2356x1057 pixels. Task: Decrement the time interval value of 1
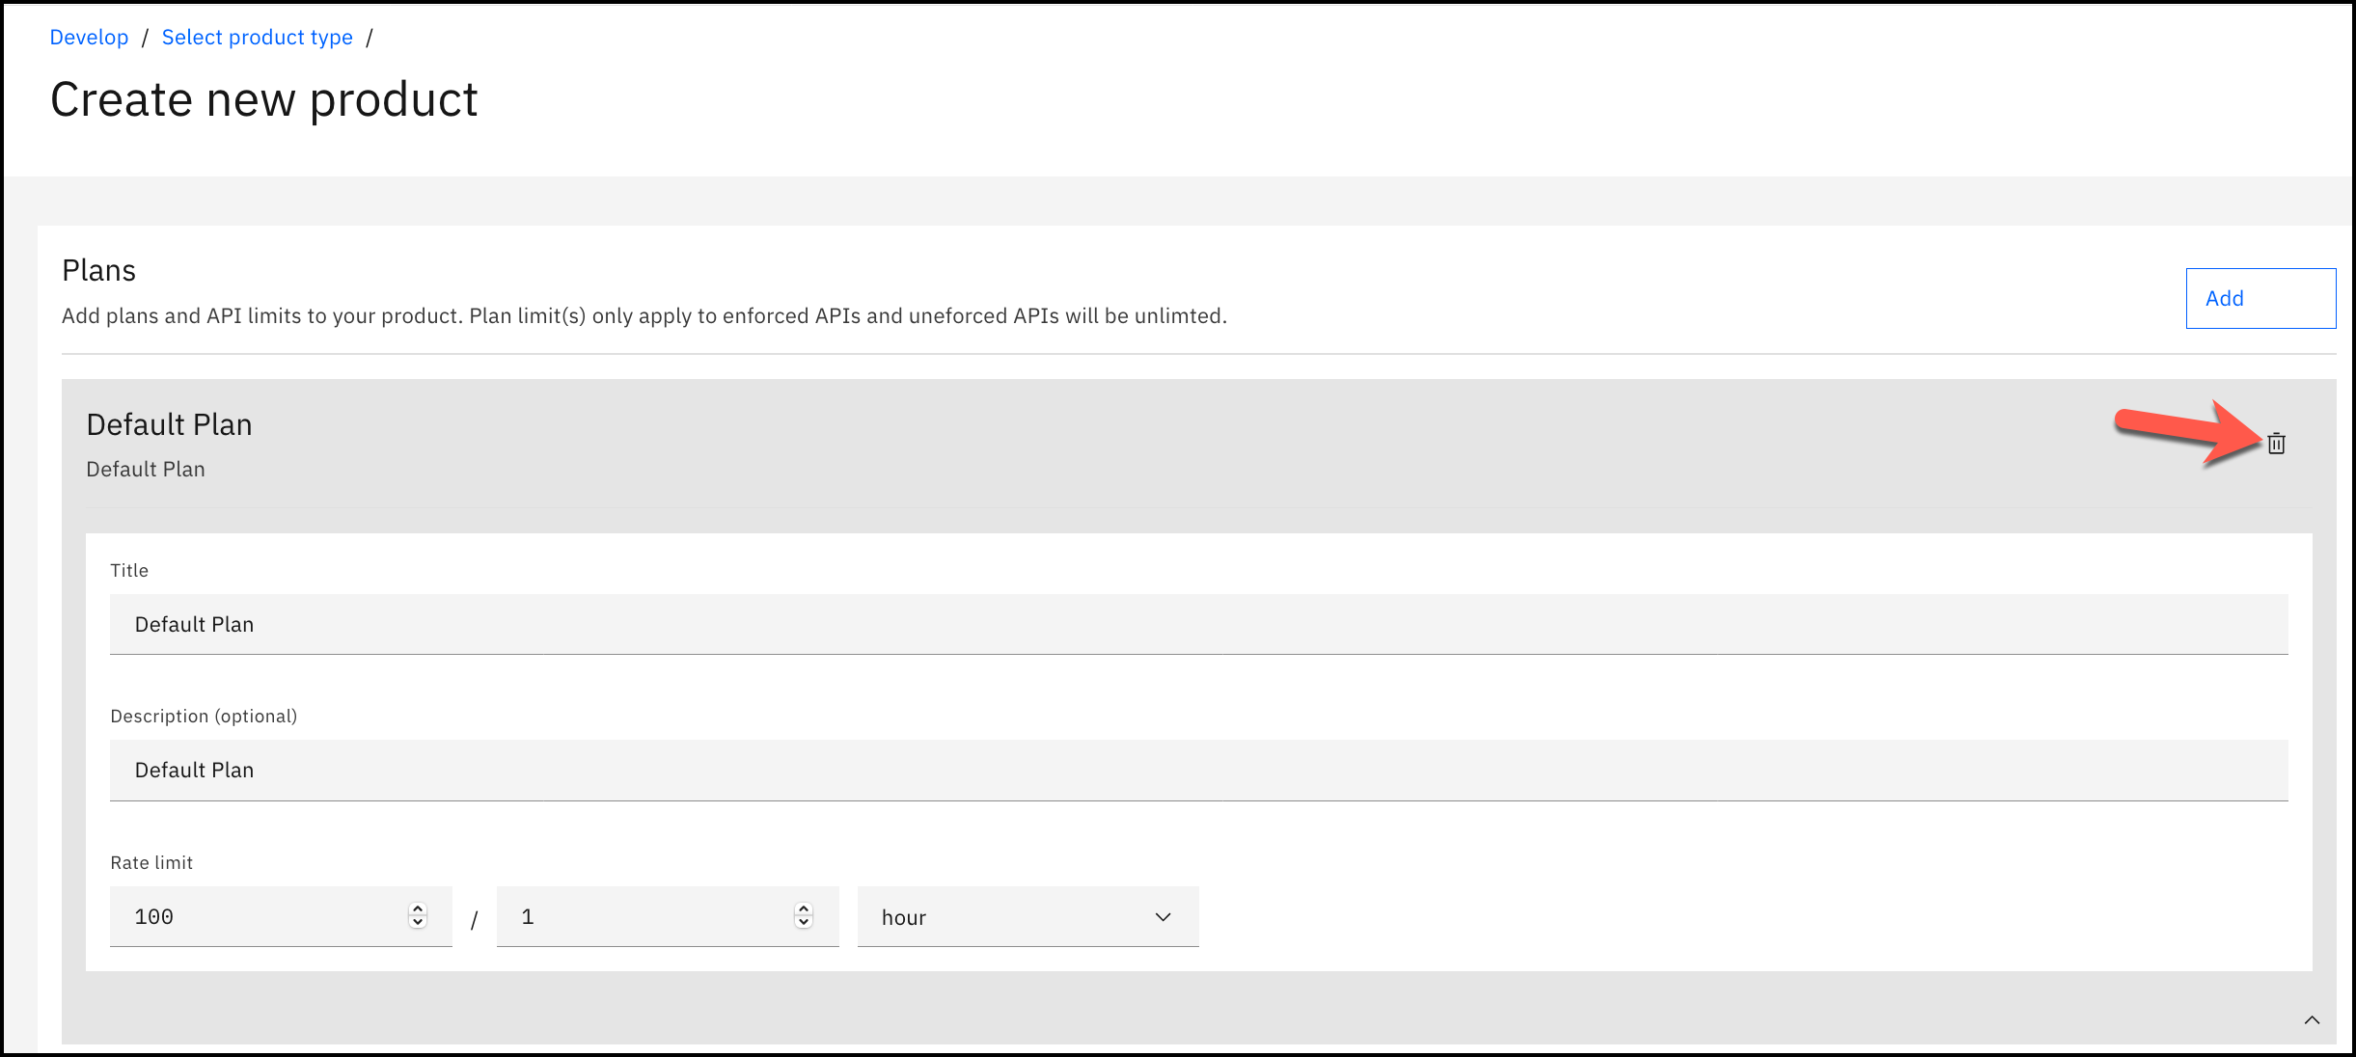802,923
